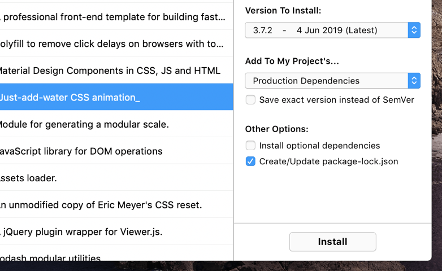
Task: Uncheck Create/Update package-lock.json
Action: click(x=250, y=161)
